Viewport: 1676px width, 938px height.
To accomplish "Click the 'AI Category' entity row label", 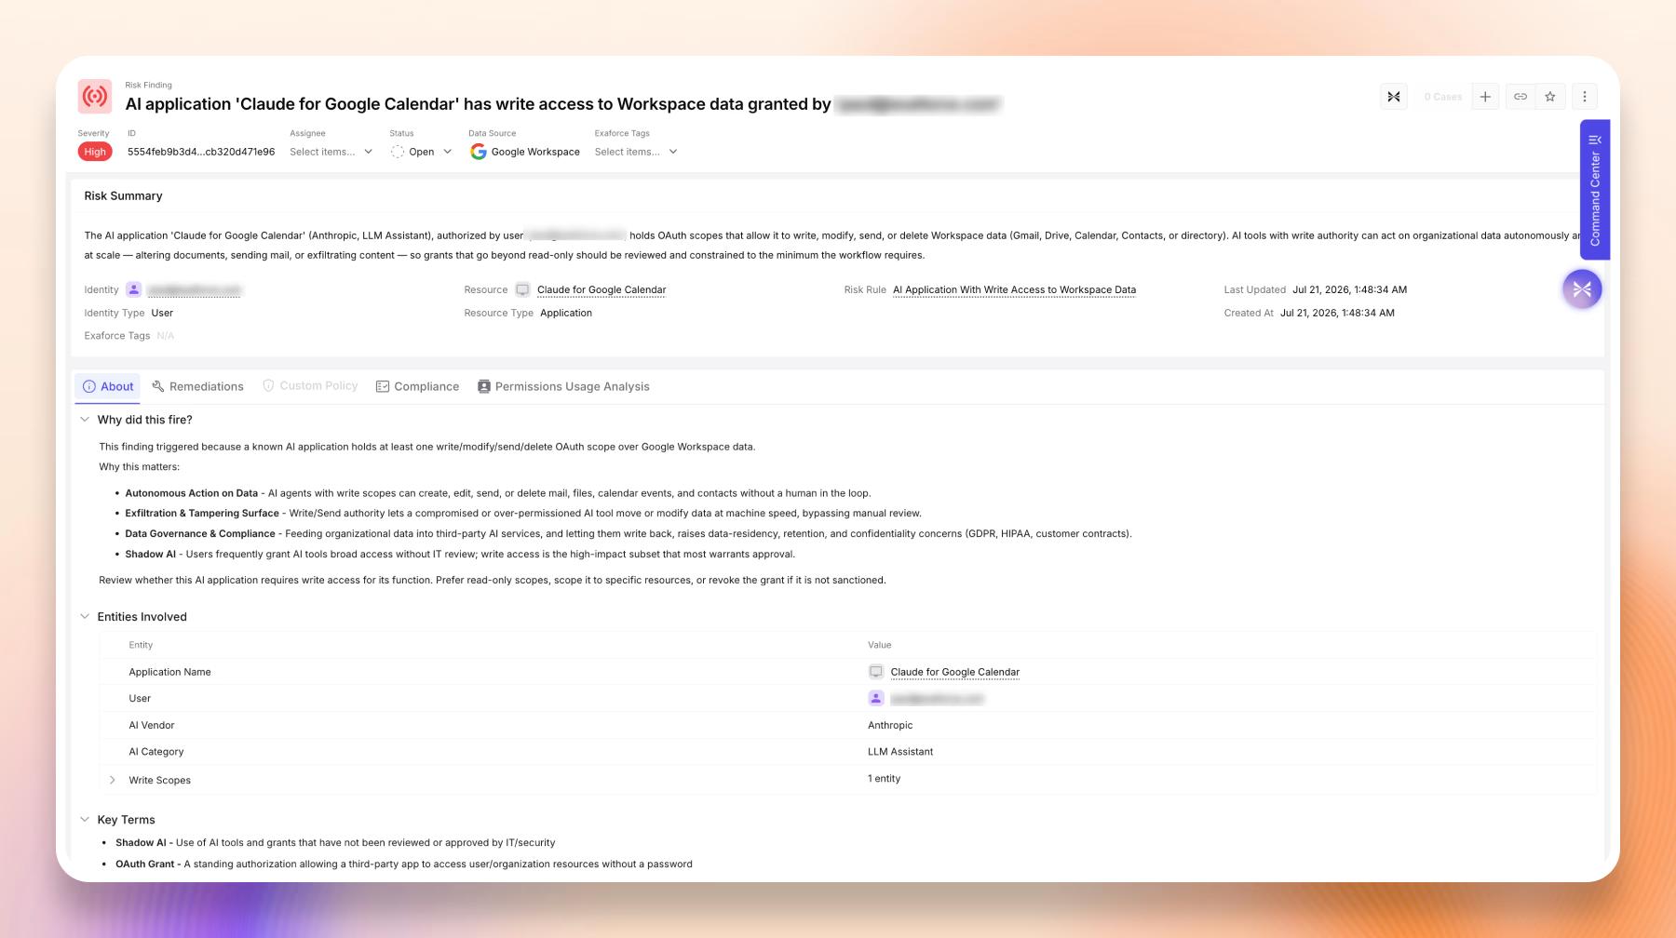I will pyautogui.click(x=156, y=752).
